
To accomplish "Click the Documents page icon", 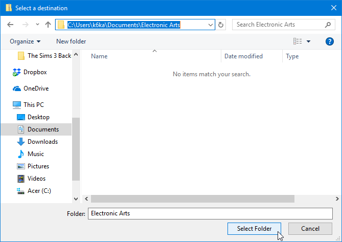I will pyautogui.click(x=21, y=129).
